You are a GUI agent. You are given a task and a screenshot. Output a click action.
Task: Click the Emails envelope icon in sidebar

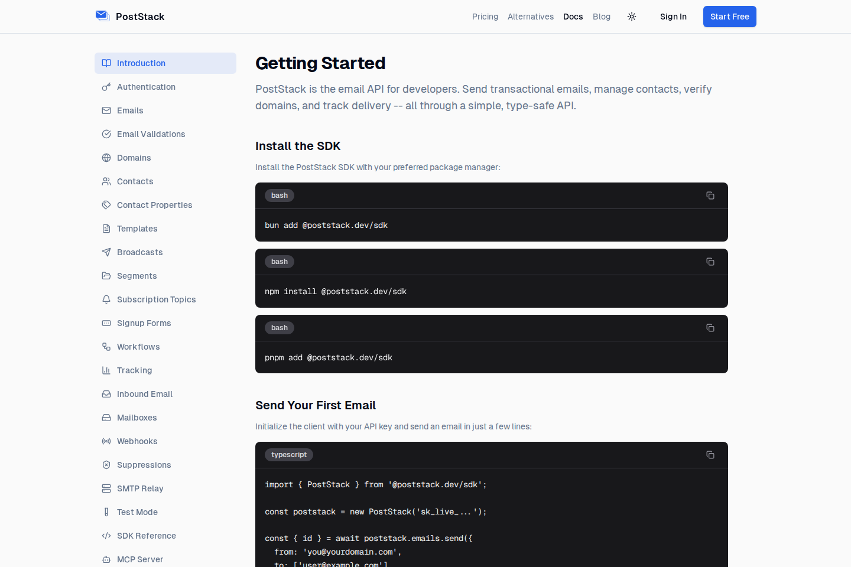(x=106, y=110)
